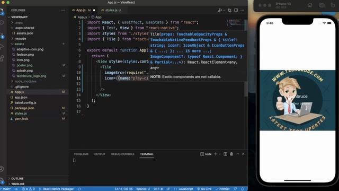
Task: Switch to the App.js editor tab
Action: point(81,10)
